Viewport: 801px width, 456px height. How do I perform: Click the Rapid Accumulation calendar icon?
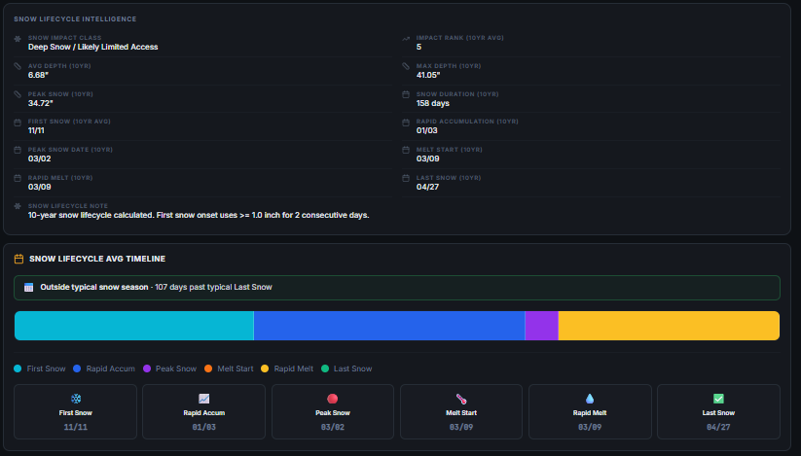point(406,123)
